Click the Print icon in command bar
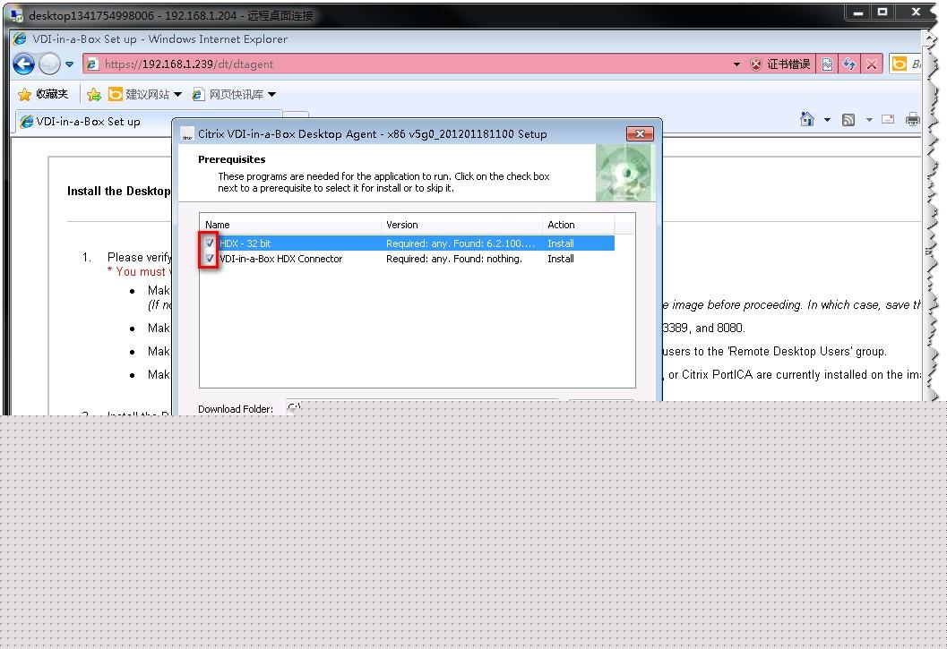The image size is (947, 649). click(x=913, y=119)
